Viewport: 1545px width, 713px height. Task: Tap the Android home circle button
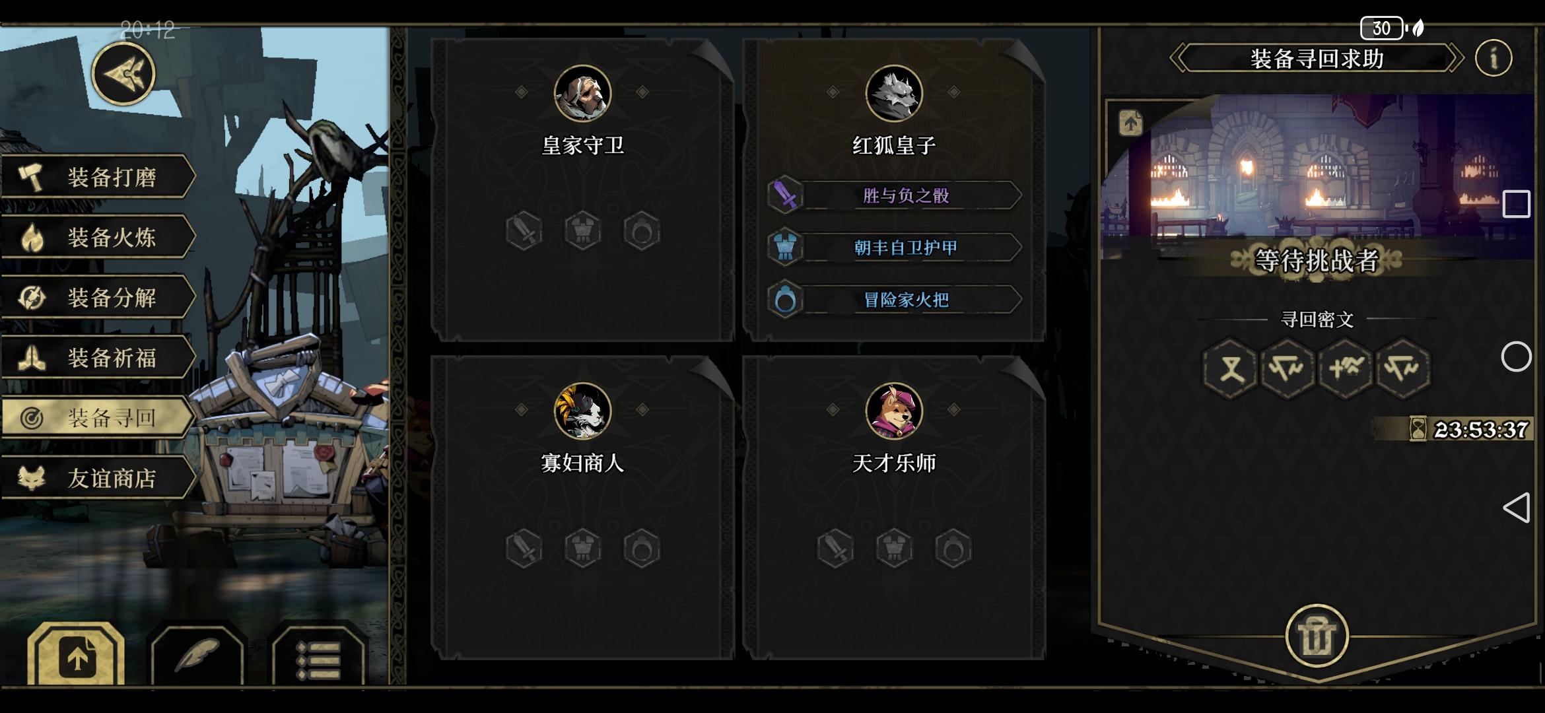(1516, 357)
